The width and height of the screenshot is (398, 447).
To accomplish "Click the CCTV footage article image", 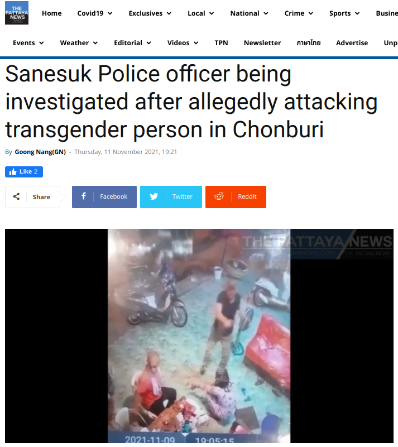I will (199, 335).
